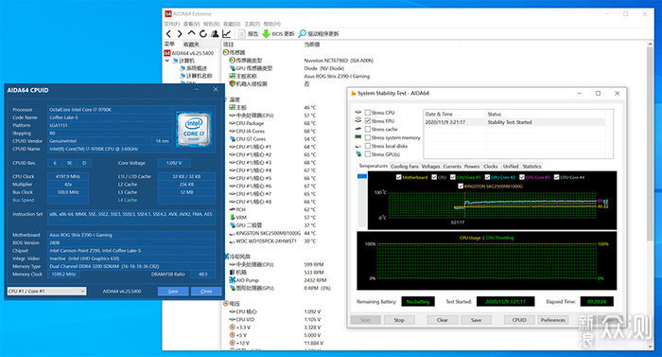The height and width of the screenshot is (357, 662).
Task: Enable the Stress GPU(s) checkbox
Action: [368, 154]
